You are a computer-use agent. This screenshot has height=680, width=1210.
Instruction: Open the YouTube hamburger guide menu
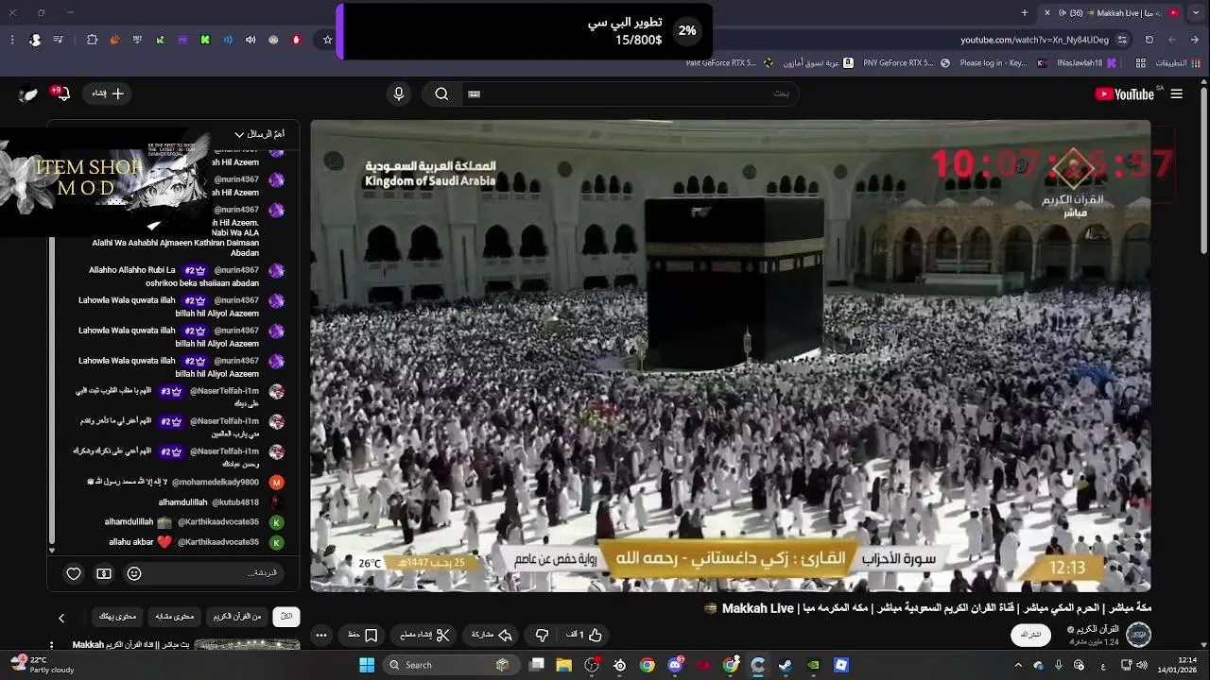[x=1177, y=93]
